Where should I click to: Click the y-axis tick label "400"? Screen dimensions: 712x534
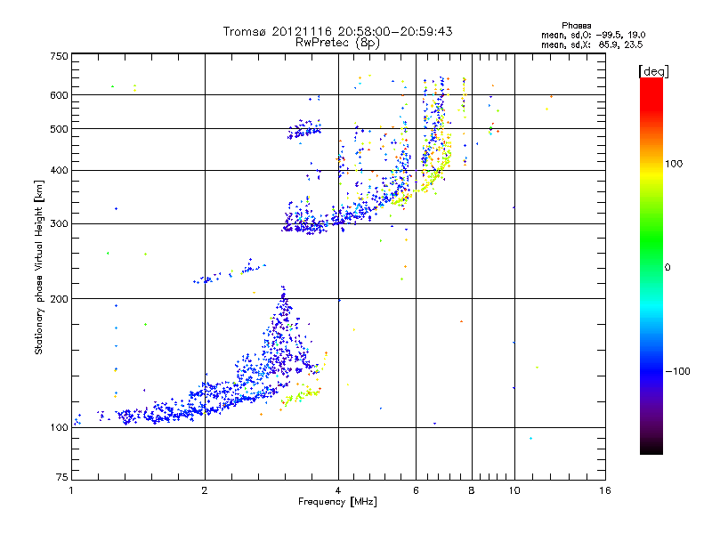pyautogui.click(x=59, y=170)
